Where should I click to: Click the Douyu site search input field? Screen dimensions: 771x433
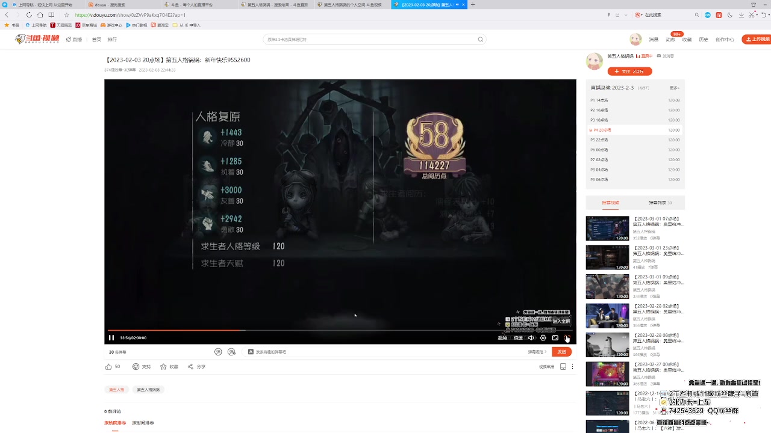coord(370,39)
